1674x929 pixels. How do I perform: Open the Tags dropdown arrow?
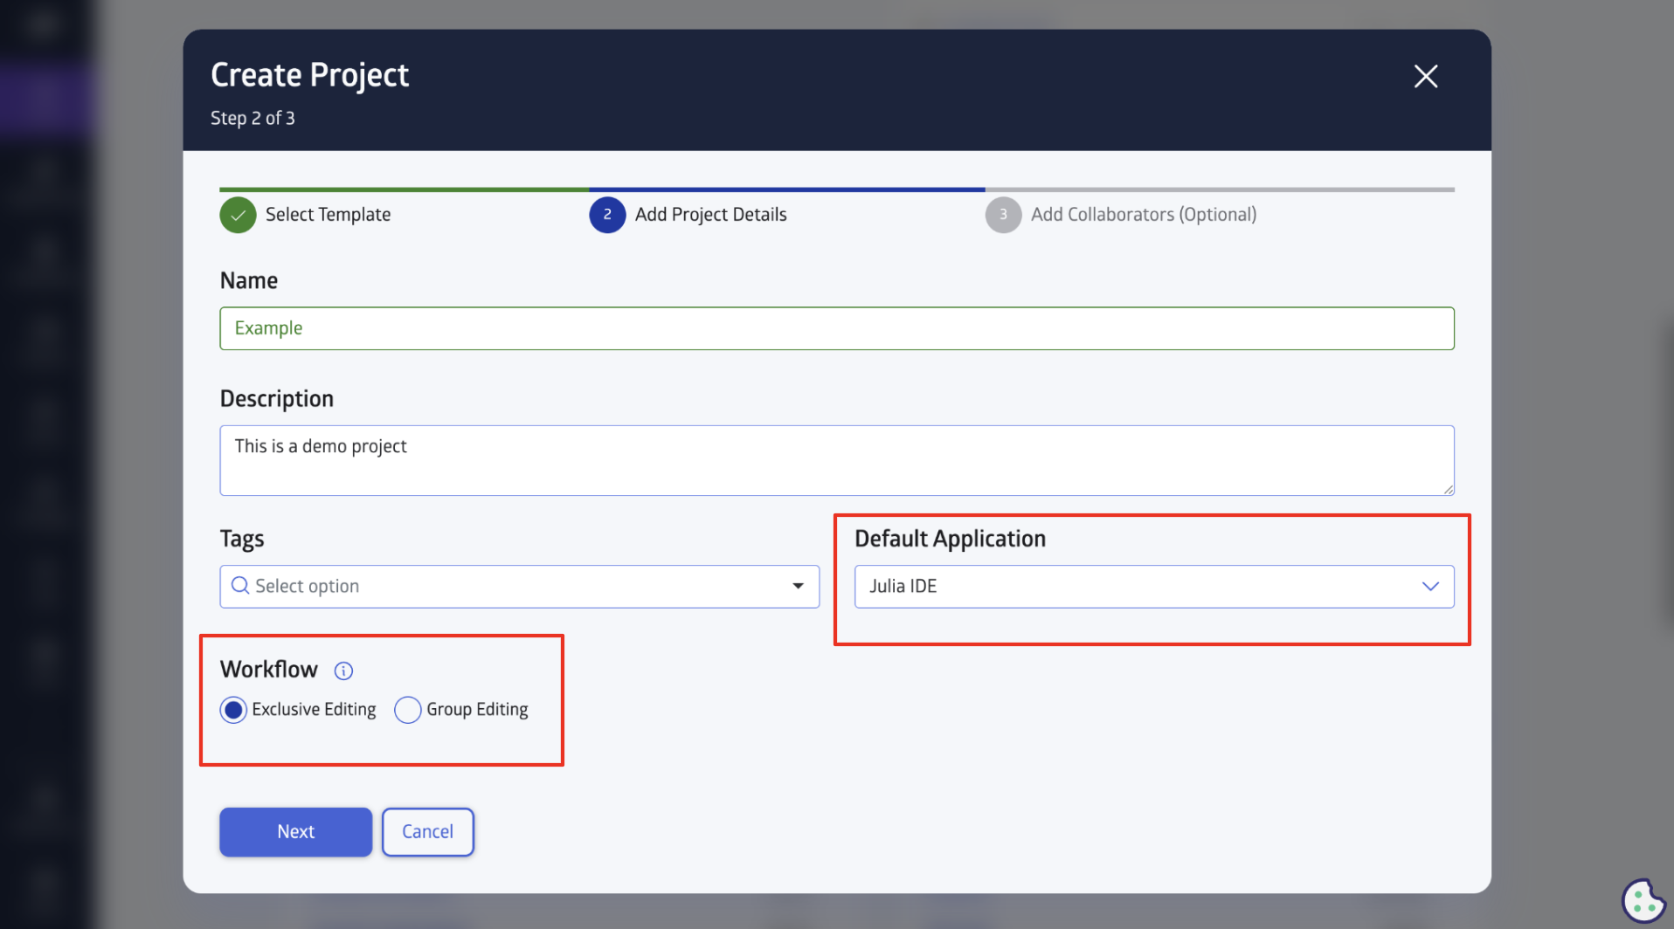798,586
